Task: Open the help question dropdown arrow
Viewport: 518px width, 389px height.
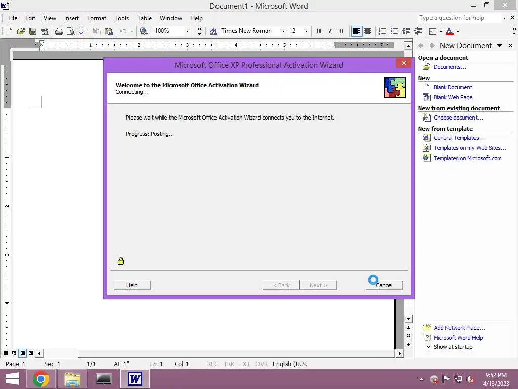Action: [504, 18]
